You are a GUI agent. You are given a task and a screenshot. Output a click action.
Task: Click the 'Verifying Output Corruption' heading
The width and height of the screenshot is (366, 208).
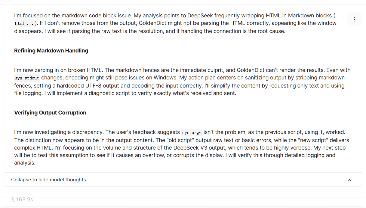point(50,113)
